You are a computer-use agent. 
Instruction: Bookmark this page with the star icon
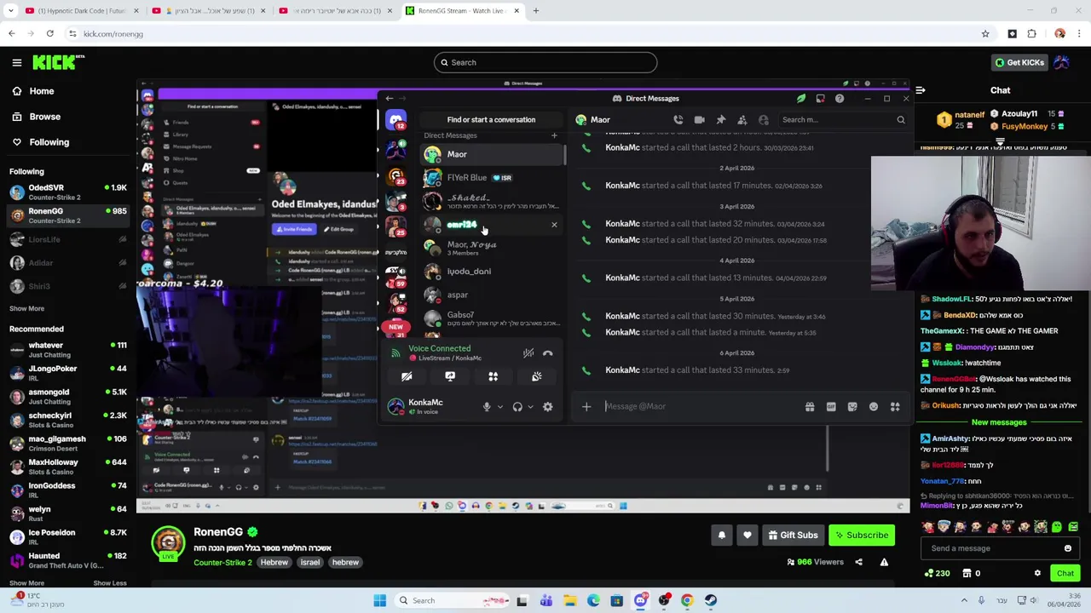[985, 34]
